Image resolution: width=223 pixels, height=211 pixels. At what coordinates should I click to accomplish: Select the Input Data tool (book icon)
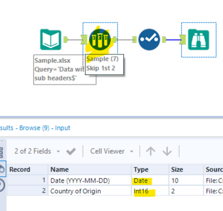pos(51,40)
